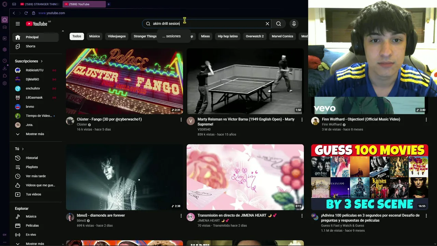Screen dimensions: 437x246
Task: Open options menu for Clúster - Fango video
Action: (181, 120)
